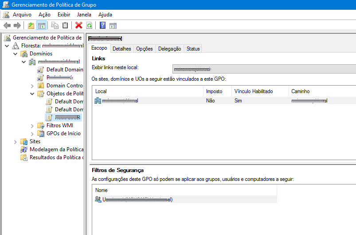Open the Exibir links neste local dropdown
Viewport: 356px width, 235px height.
264,69
